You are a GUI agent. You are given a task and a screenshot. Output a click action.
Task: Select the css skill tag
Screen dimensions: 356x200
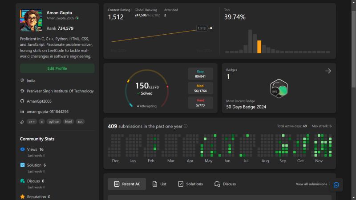click(80, 122)
